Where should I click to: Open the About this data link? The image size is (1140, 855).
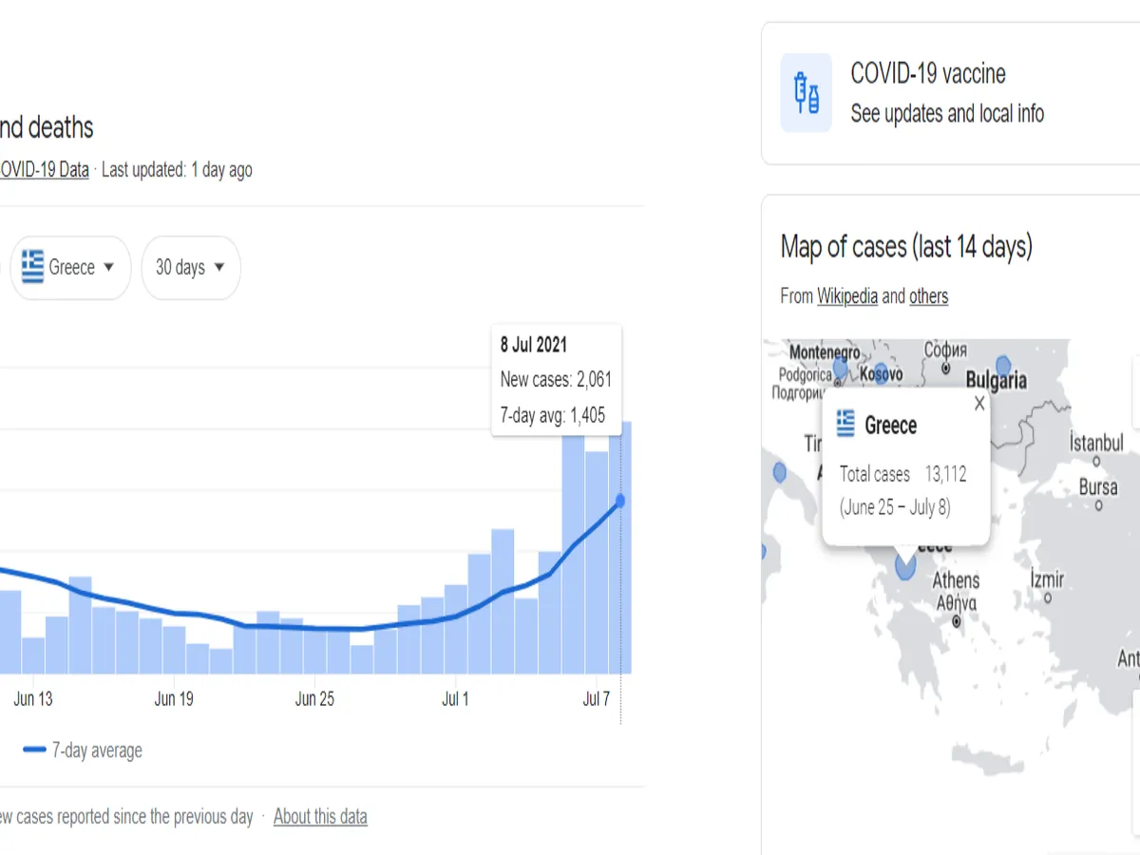pyautogui.click(x=320, y=816)
